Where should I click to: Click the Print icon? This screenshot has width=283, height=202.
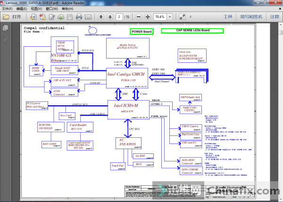click(x=79, y=17)
